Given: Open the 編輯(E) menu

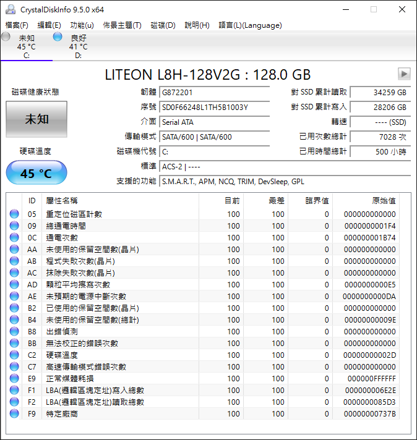Looking at the screenshot, I should (x=49, y=25).
